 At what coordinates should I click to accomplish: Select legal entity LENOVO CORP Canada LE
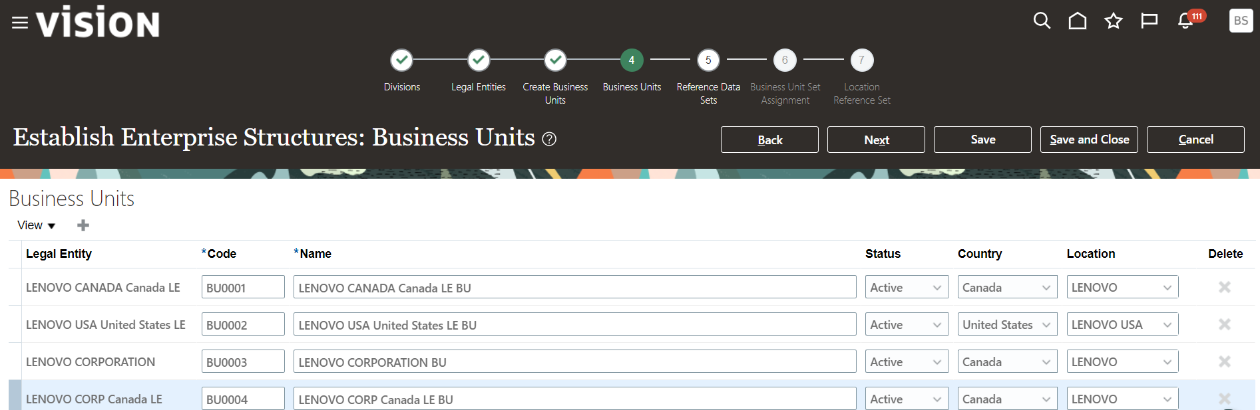[94, 399]
